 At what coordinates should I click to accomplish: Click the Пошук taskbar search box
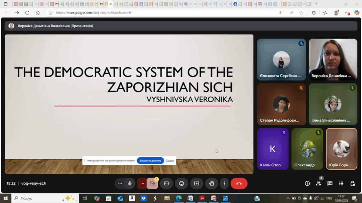(45, 198)
